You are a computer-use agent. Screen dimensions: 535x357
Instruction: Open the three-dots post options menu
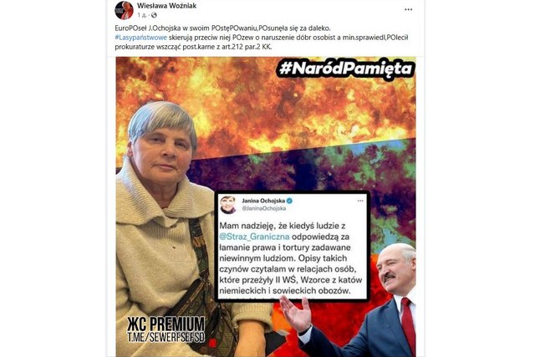[x=409, y=9]
